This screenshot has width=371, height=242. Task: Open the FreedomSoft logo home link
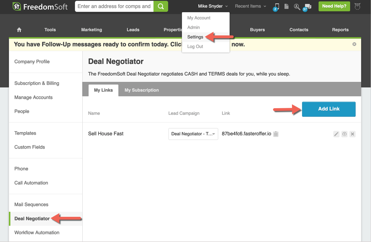point(40,6)
